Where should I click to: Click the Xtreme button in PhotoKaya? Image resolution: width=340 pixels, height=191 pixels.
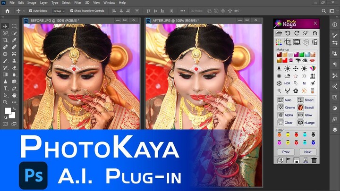[x=286, y=108]
